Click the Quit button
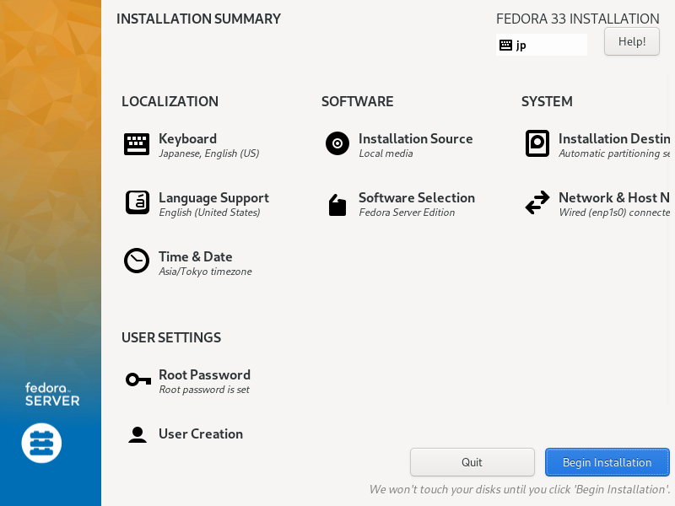Screen dimensions: 675x506 click(472, 462)
